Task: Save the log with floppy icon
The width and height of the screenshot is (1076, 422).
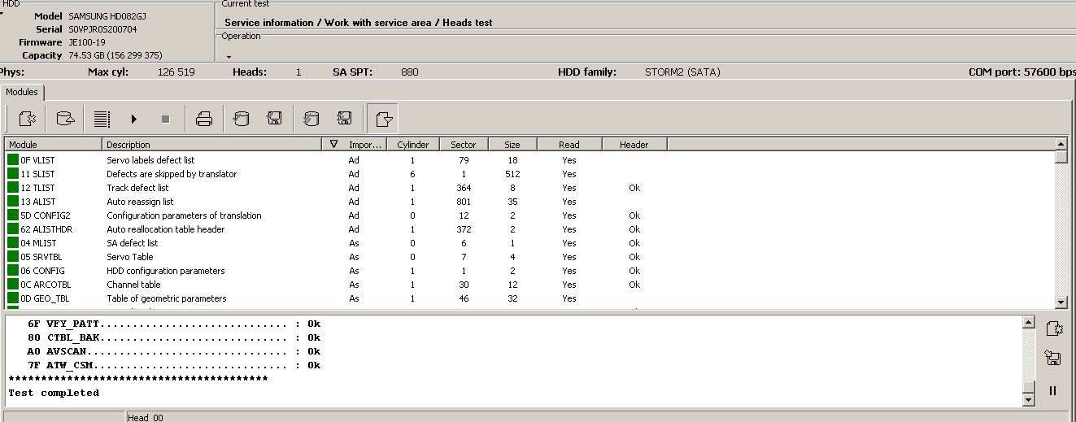Action: click(x=1053, y=359)
